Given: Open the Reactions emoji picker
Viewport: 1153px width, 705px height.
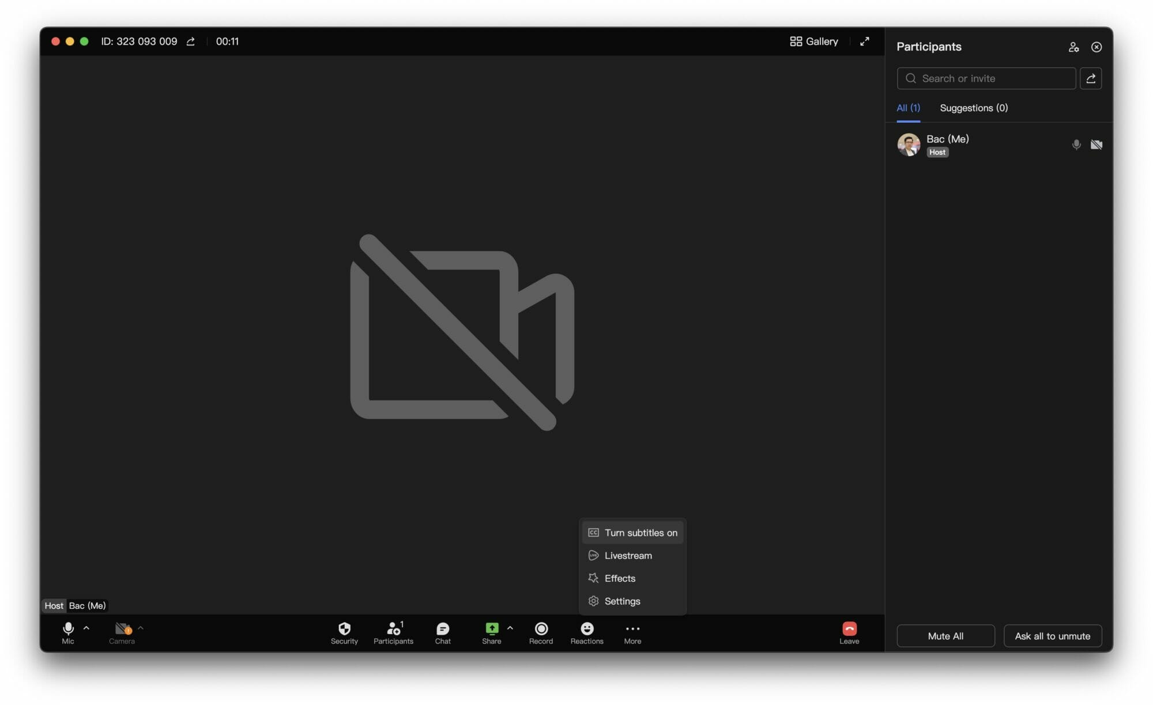Looking at the screenshot, I should click(x=587, y=632).
